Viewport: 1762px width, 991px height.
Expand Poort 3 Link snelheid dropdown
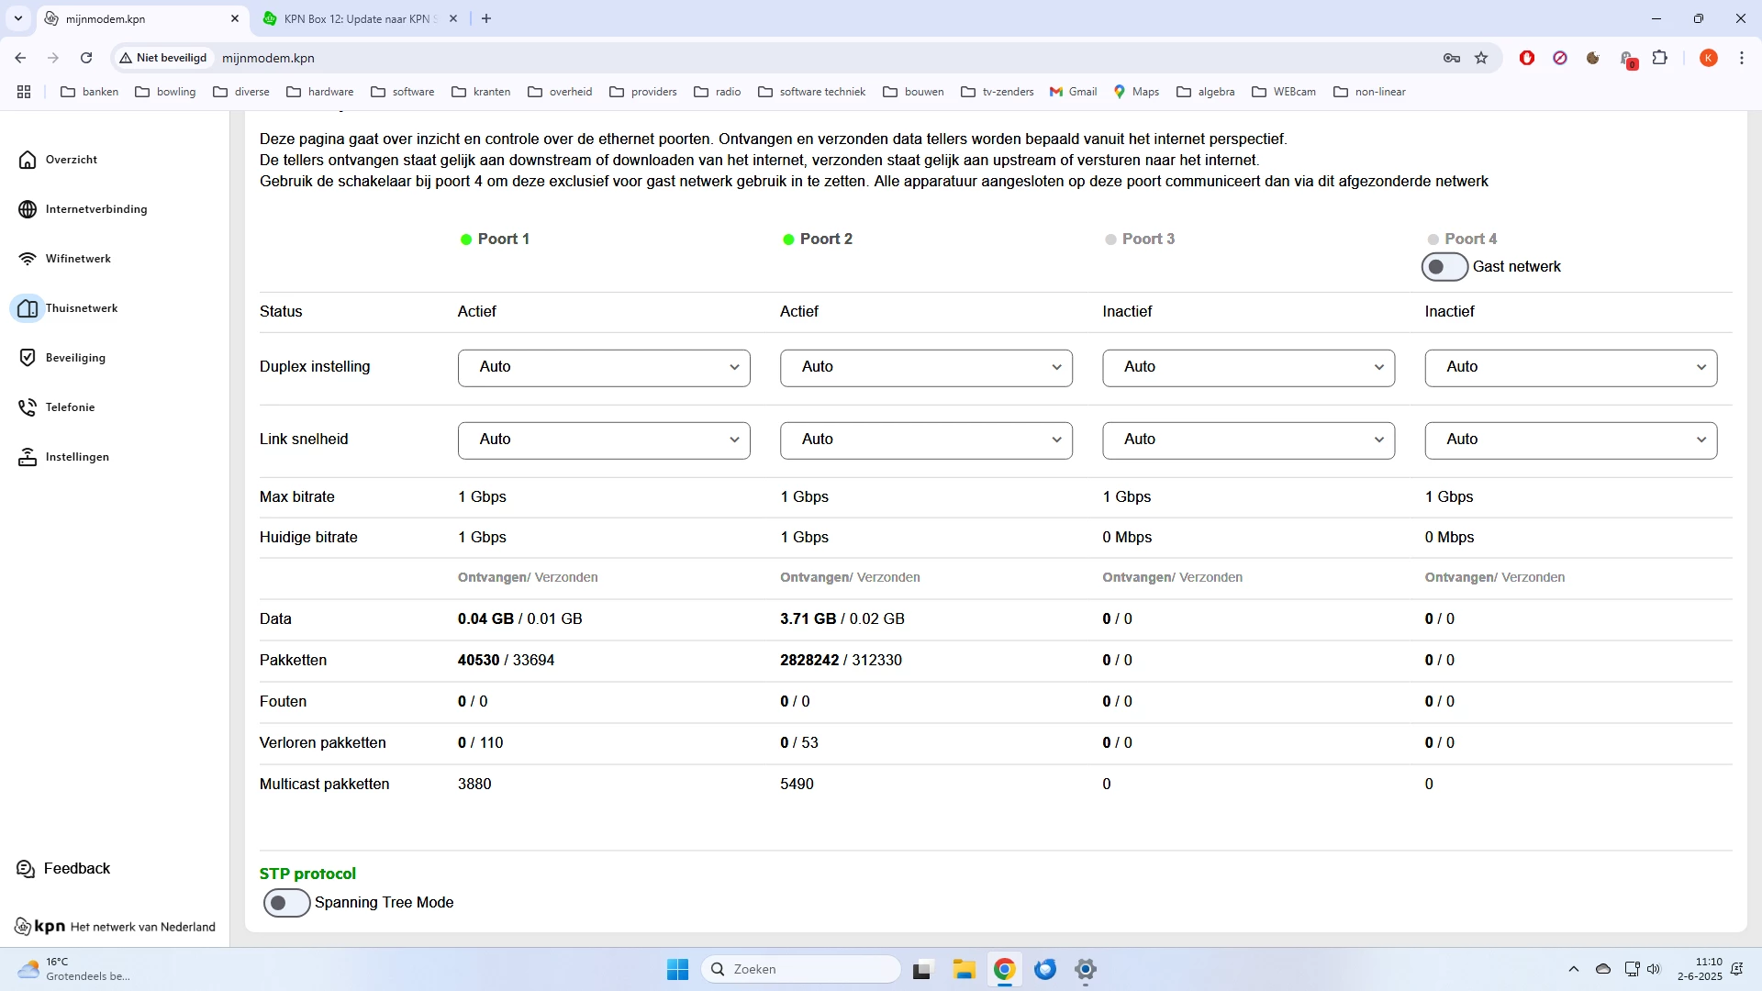coord(1248,440)
